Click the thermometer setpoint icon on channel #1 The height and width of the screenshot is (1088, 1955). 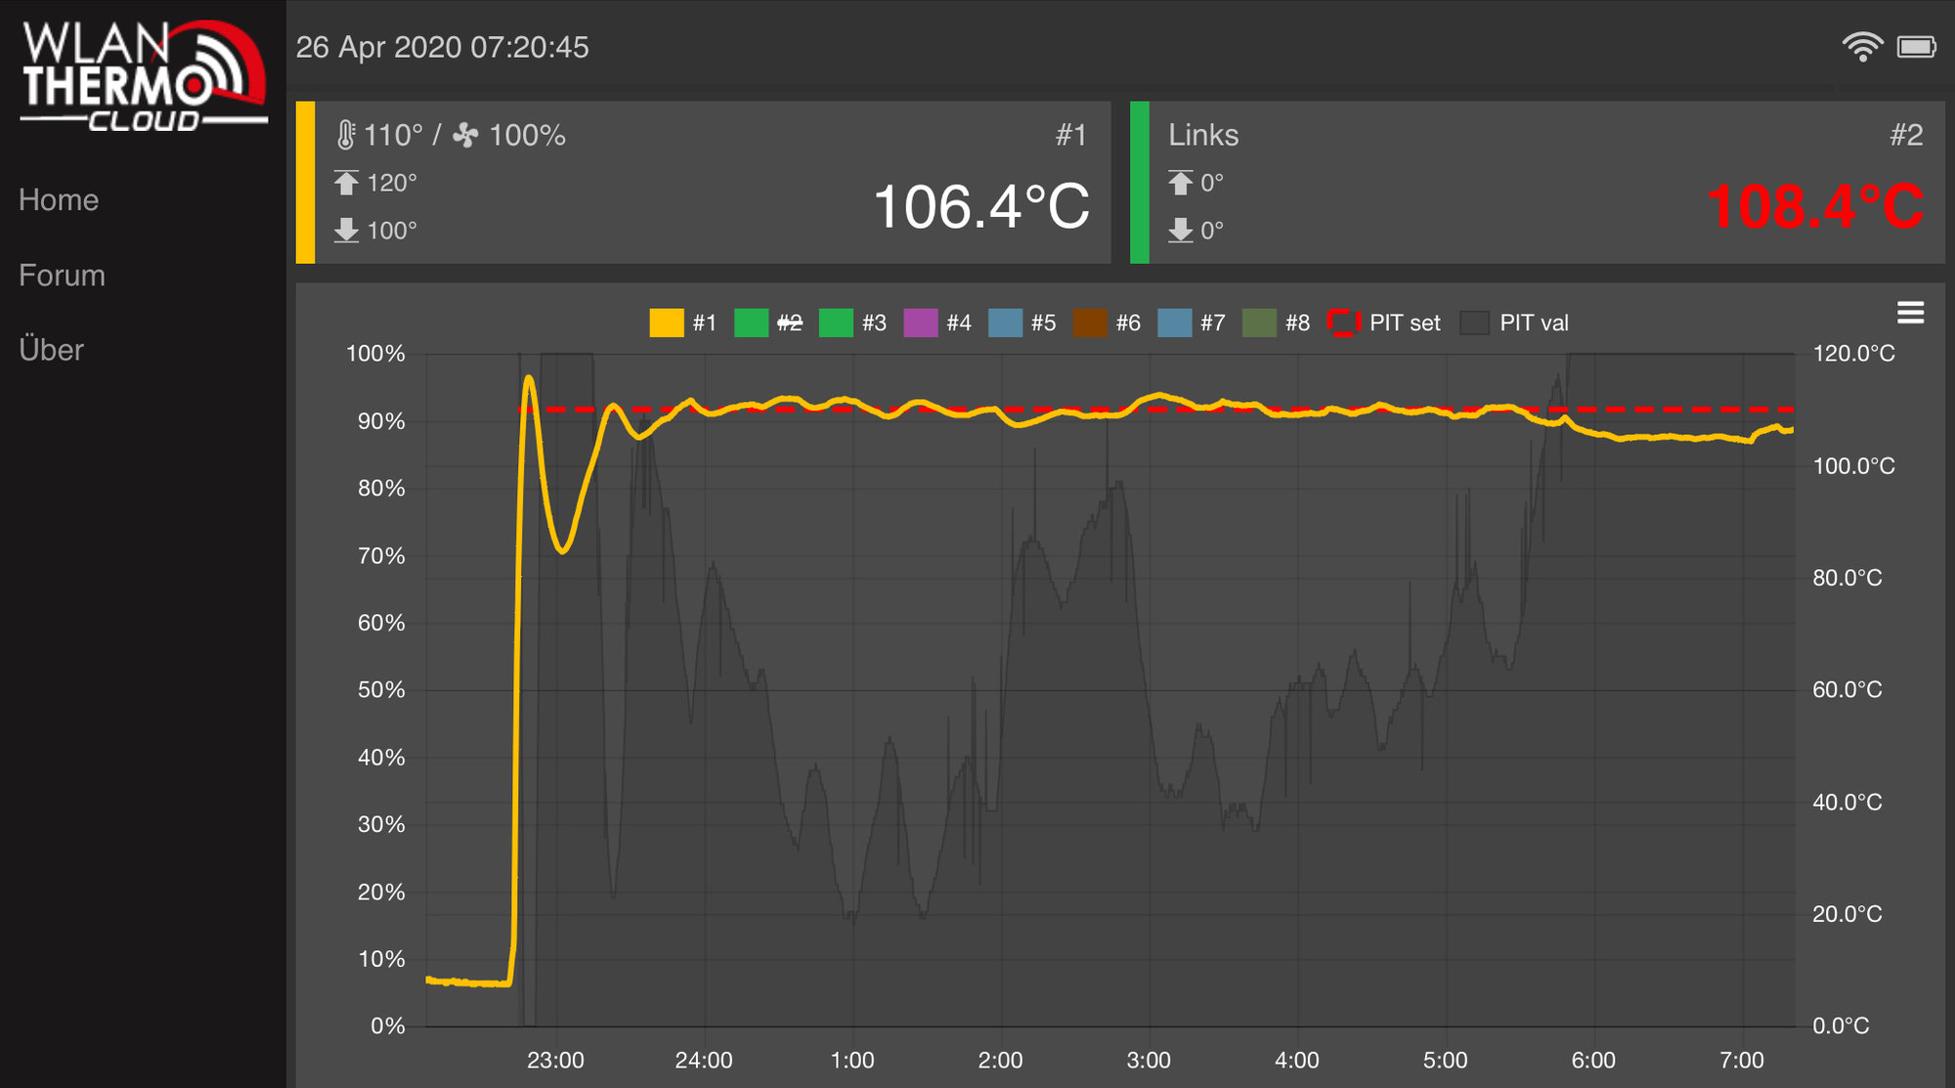coord(346,135)
